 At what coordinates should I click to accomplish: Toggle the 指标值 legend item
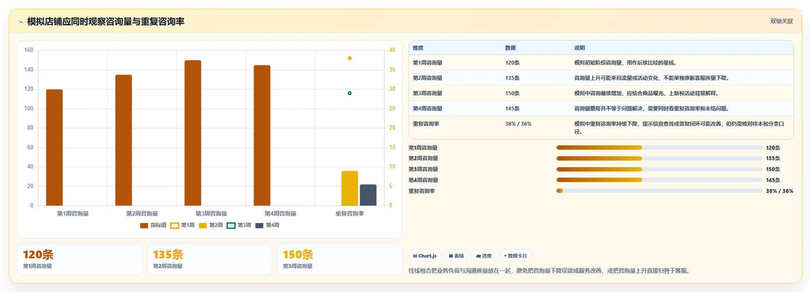coord(153,225)
